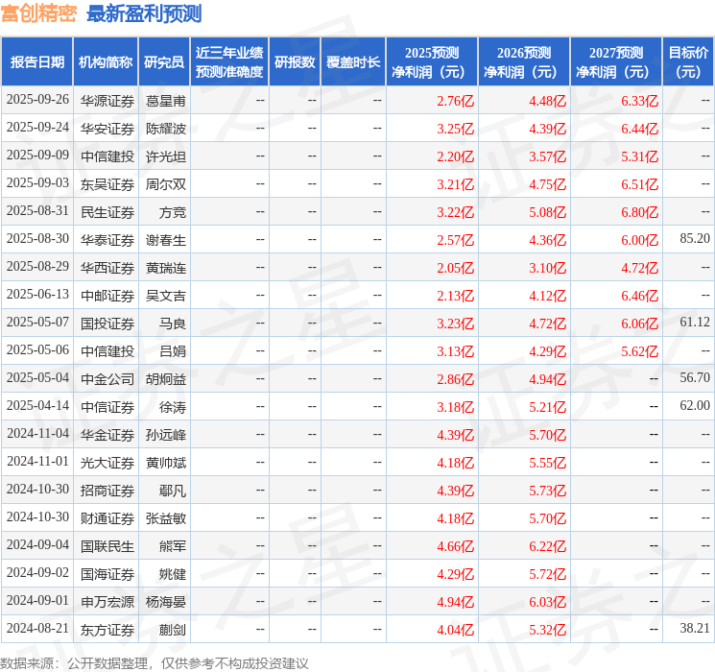715x672 pixels.
Task: Click the 中信证券 institution cell
Action: [x=107, y=406]
